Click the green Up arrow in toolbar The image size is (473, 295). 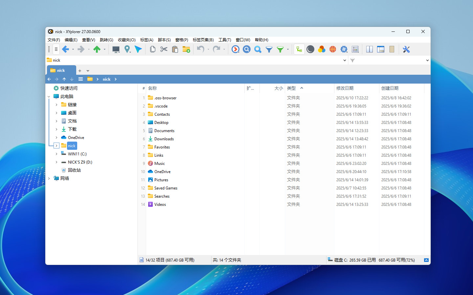(97, 49)
